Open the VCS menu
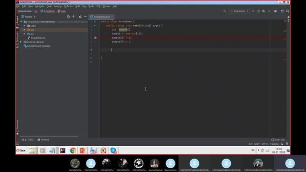 click(x=98, y=6)
